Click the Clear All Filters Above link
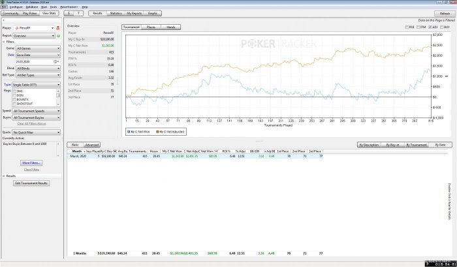This screenshot has height=267, width=457. click(31, 123)
